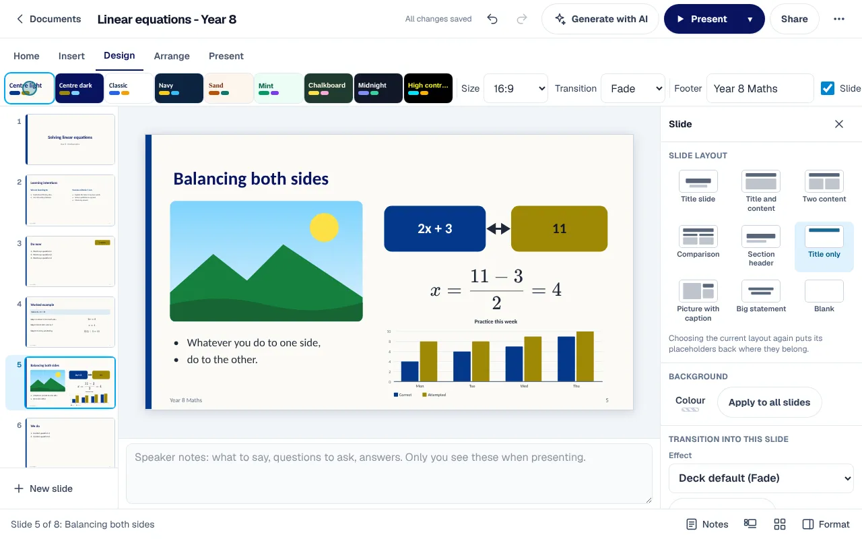Switch to grid view in status bar
This screenshot has height=539, width=862.
[780, 524]
